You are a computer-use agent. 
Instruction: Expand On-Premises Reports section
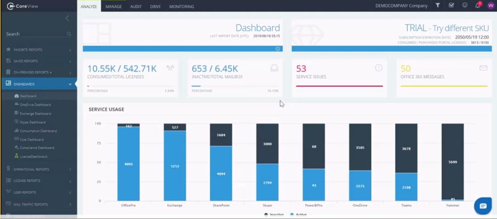(x=70, y=73)
